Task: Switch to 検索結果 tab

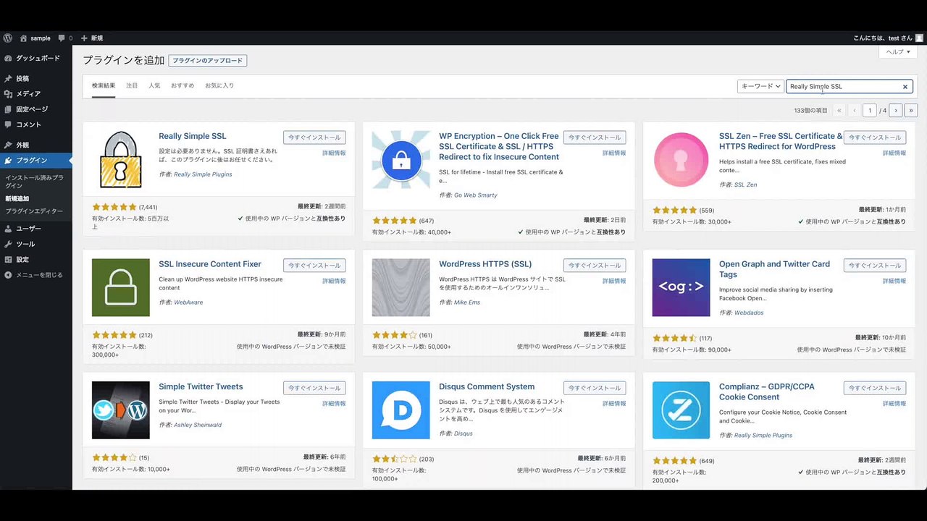Action: tap(104, 85)
